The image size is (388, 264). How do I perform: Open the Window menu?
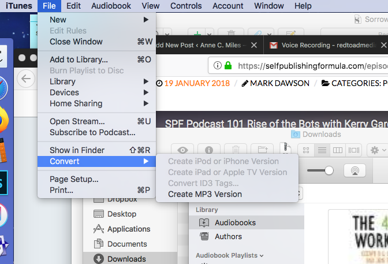pyautogui.click(x=268, y=6)
